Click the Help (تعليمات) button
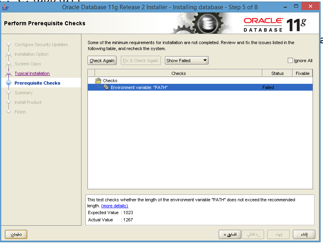This screenshot has width=323, height=245. coord(16,234)
